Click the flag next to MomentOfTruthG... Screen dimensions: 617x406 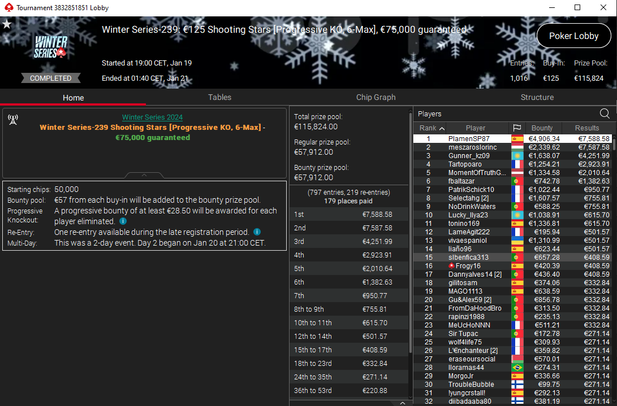[x=517, y=173]
